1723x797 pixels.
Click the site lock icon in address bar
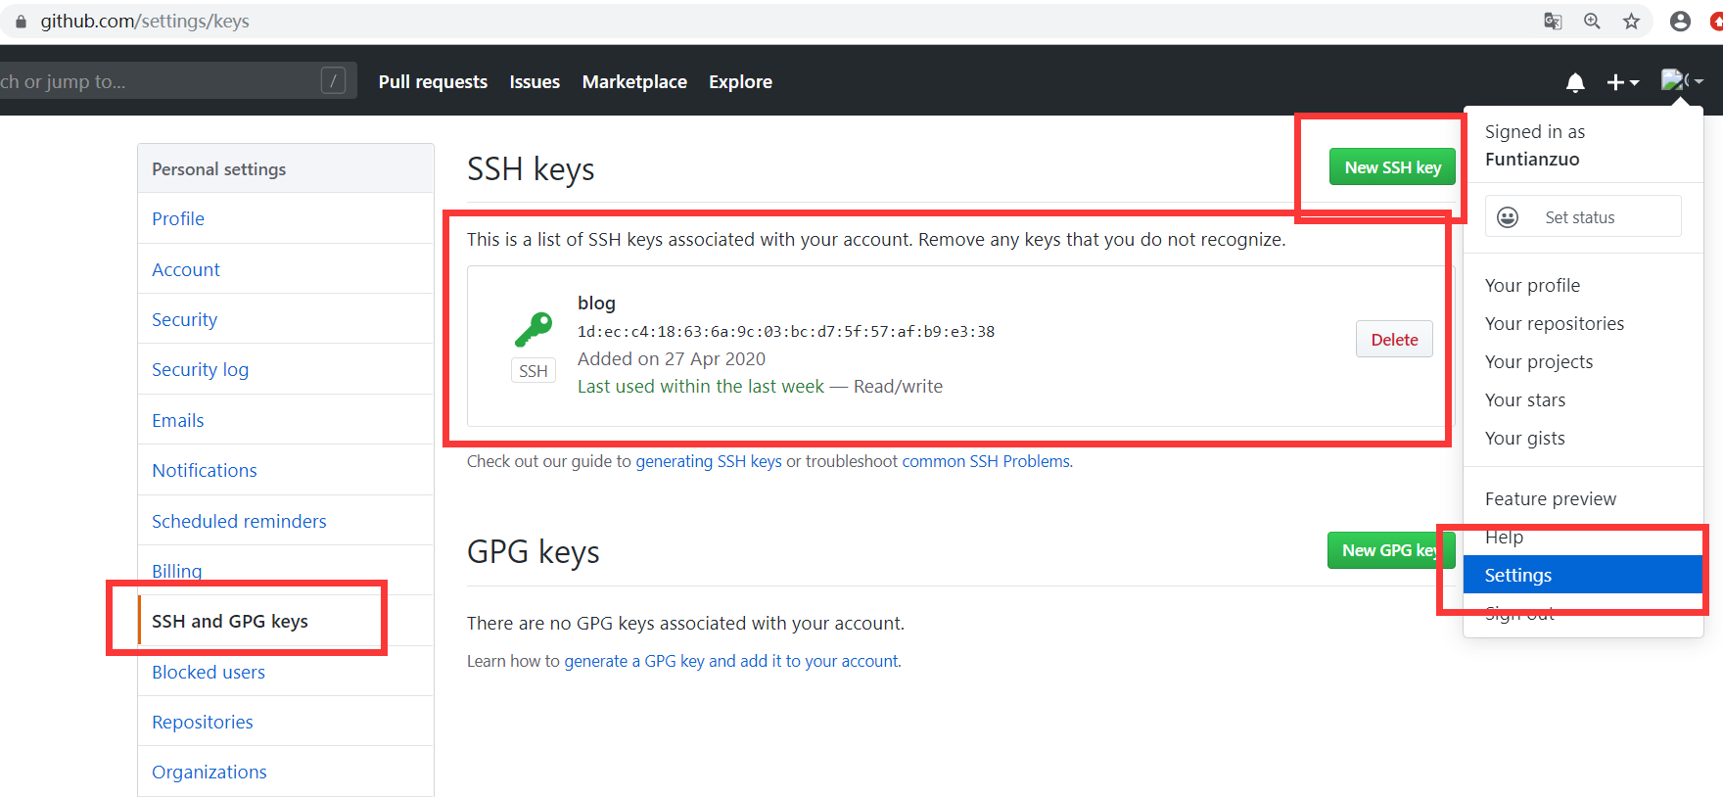[x=21, y=21]
